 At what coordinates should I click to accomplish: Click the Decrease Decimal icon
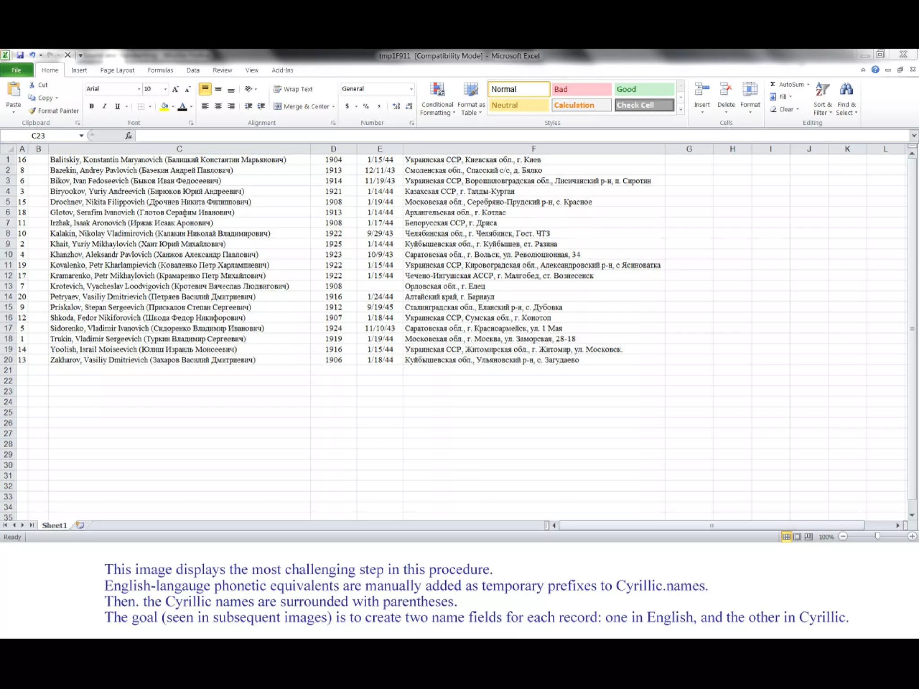[409, 106]
